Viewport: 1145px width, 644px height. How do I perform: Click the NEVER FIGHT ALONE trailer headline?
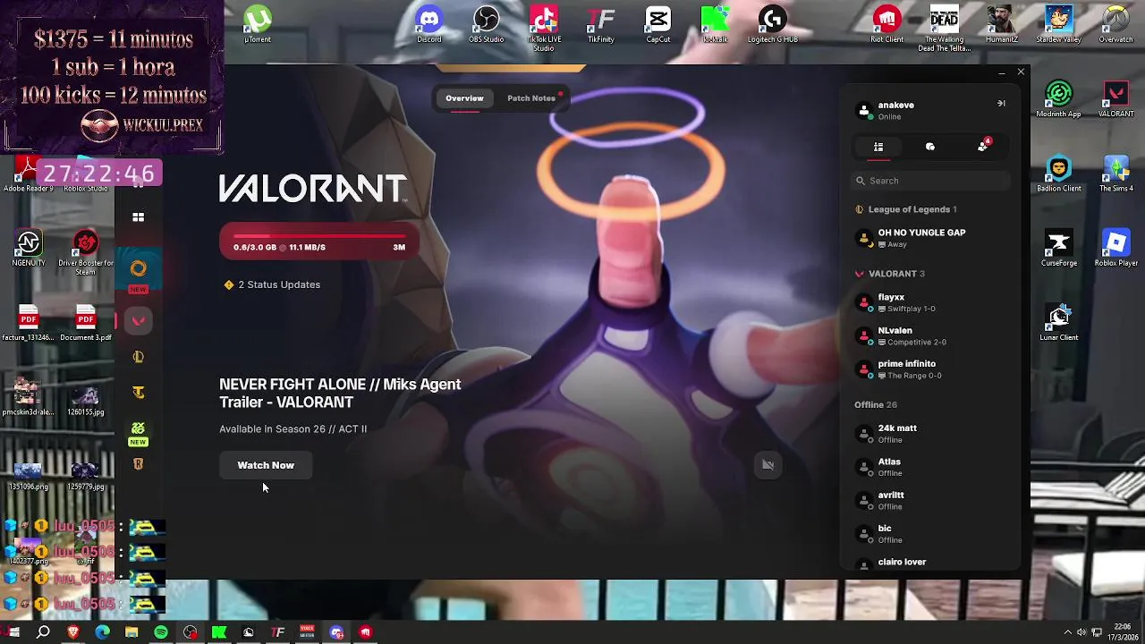pos(340,394)
